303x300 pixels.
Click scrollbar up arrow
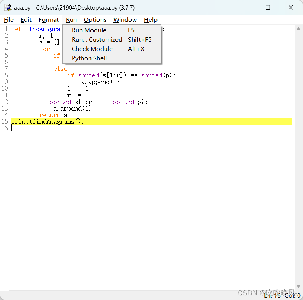point(298,29)
